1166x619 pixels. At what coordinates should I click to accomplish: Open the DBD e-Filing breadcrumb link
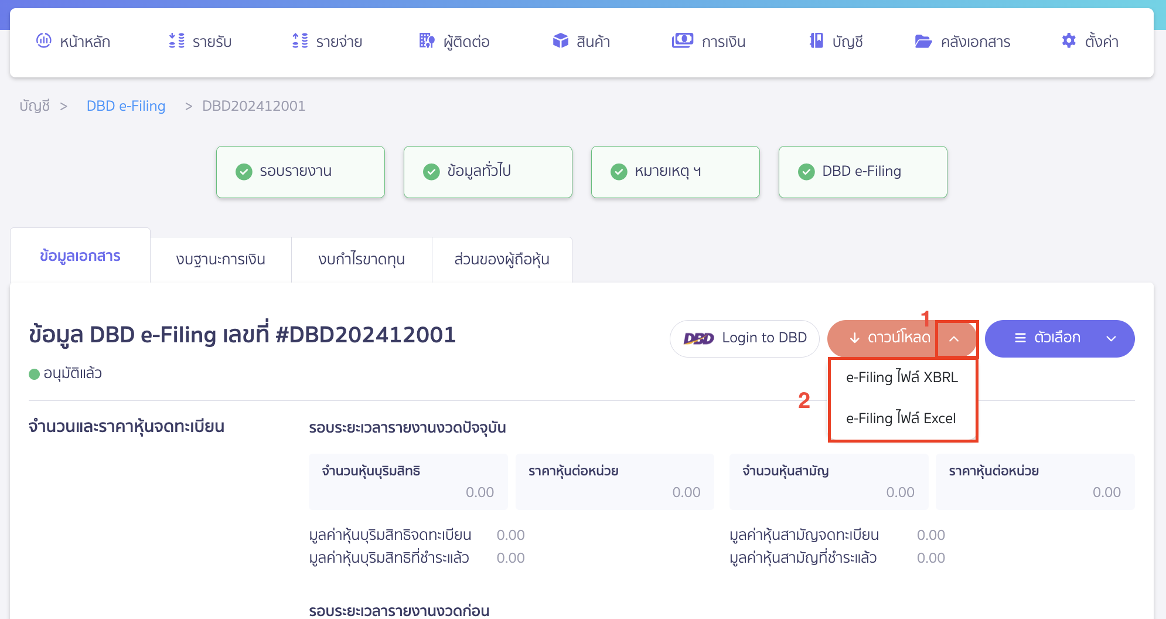(125, 106)
